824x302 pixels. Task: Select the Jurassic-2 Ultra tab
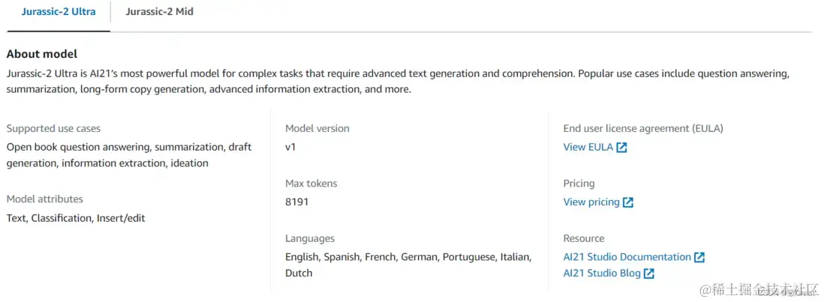(59, 12)
